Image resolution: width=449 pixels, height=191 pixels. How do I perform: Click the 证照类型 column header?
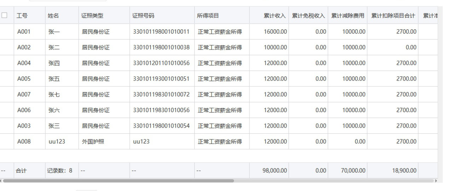pos(93,16)
